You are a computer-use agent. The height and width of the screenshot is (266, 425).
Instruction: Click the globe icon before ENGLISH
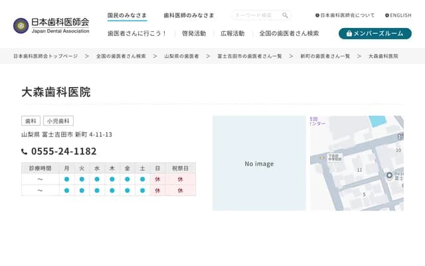tap(387, 15)
